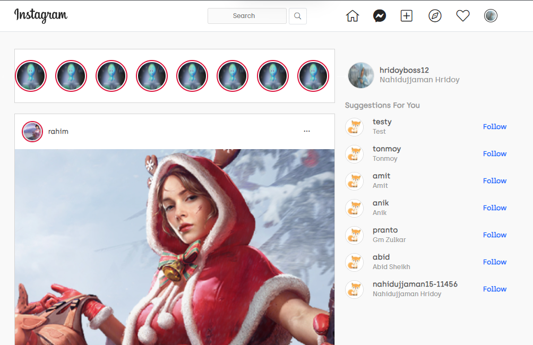Viewport: 533px width, 345px height.
Task: Open hridoyboss12 profile link
Action: (x=404, y=70)
